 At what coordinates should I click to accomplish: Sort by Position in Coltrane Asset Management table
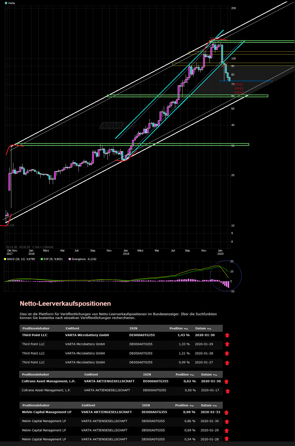[x=192, y=375]
